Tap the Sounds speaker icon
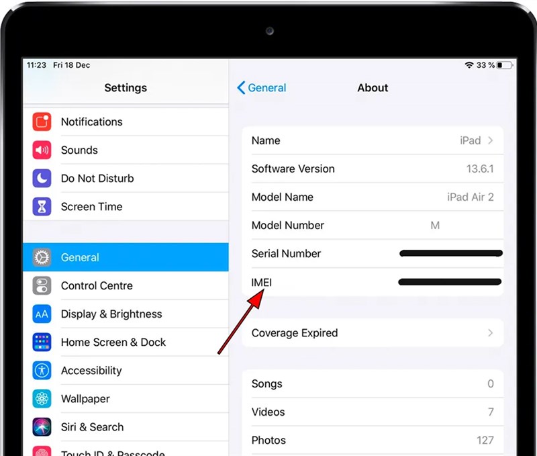This screenshot has height=456, width=537. (42, 150)
